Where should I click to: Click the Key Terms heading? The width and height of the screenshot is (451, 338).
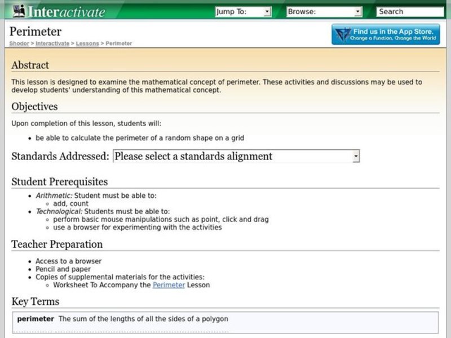click(35, 302)
